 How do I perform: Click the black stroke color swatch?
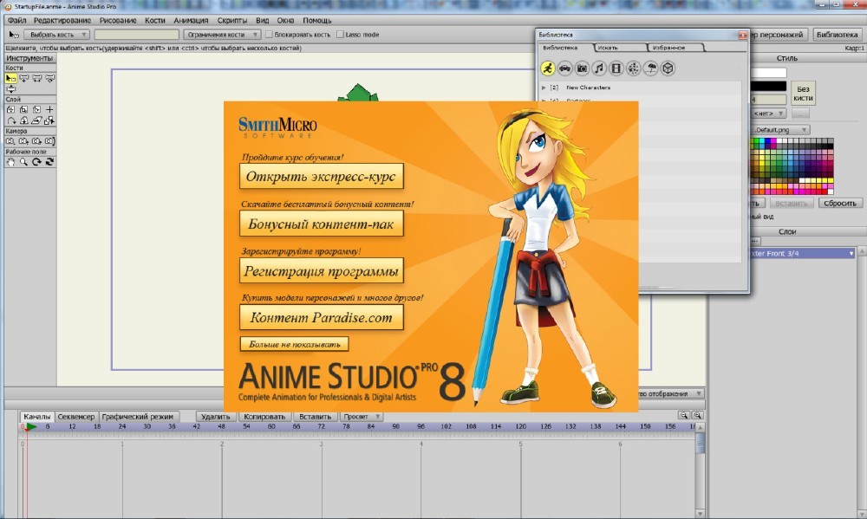[768, 87]
